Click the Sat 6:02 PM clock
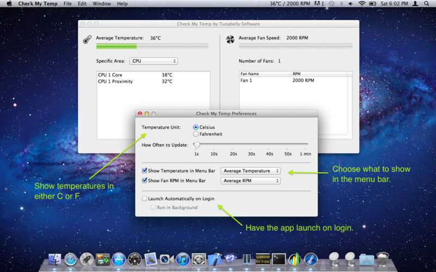 (394, 4)
